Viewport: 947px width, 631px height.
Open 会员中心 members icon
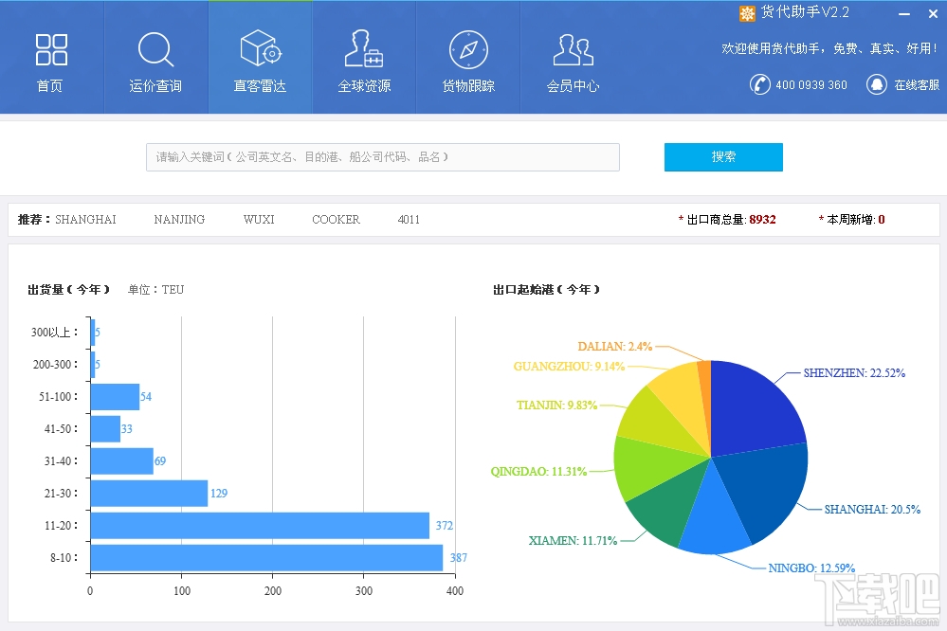(574, 49)
